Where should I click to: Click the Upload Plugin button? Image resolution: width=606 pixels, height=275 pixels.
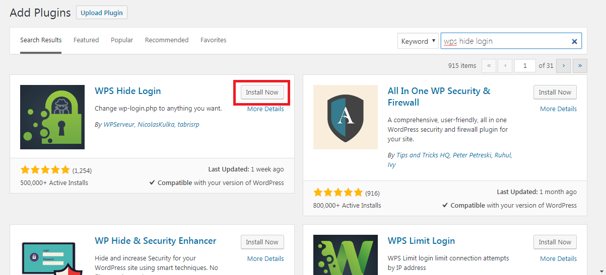(x=102, y=13)
